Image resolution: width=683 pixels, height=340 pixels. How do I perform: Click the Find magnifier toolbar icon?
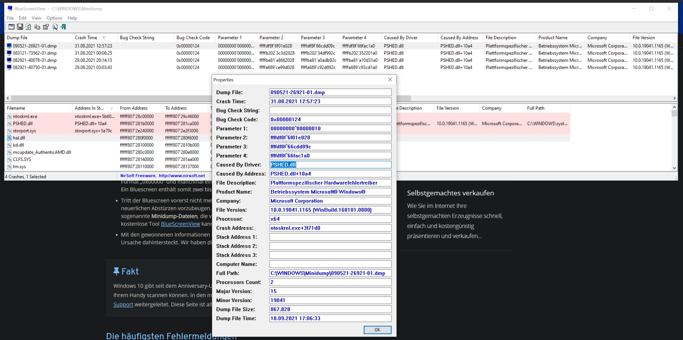pos(55,27)
